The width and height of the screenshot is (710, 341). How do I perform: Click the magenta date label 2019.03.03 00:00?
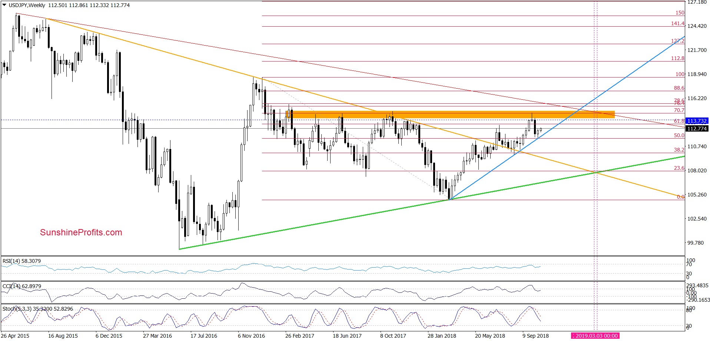point(595,336)
